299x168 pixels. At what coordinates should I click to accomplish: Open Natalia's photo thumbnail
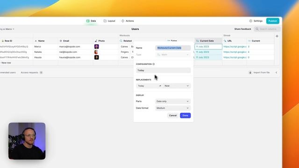coord(96,52)
